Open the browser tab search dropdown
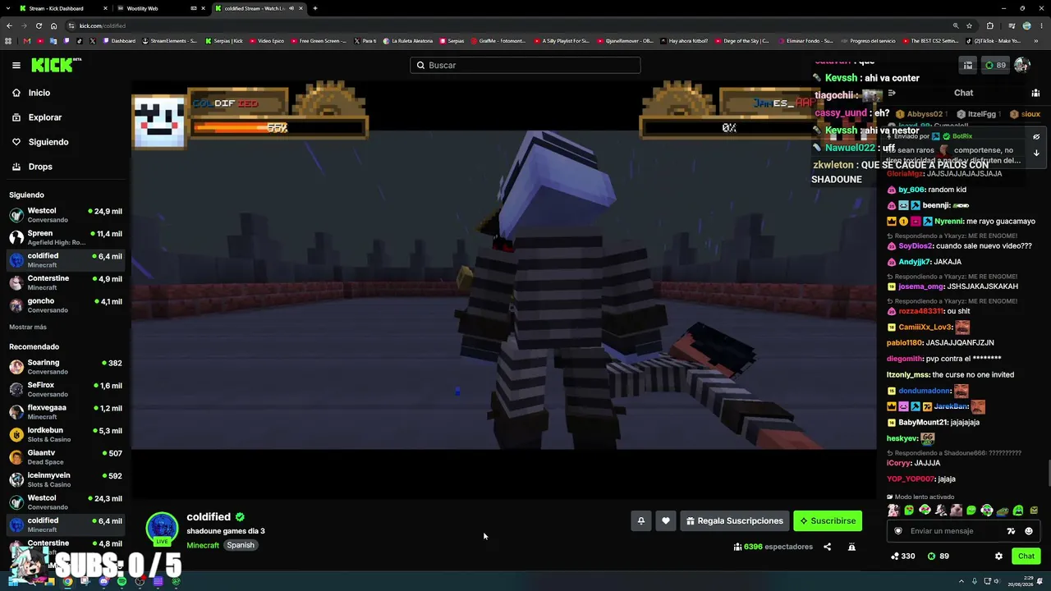 click(9, 8)
